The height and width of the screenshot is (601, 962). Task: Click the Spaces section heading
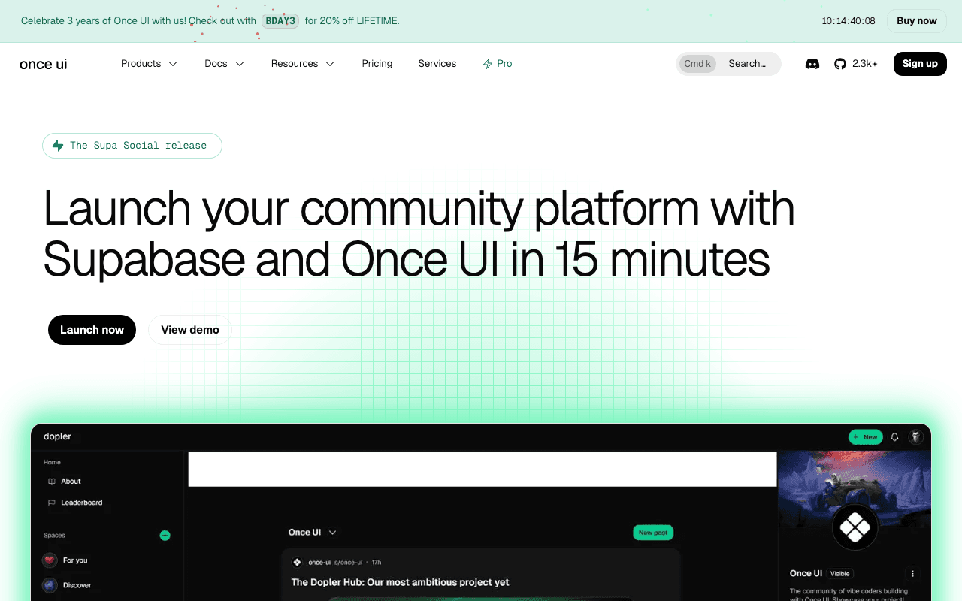[x=55, y=536]
